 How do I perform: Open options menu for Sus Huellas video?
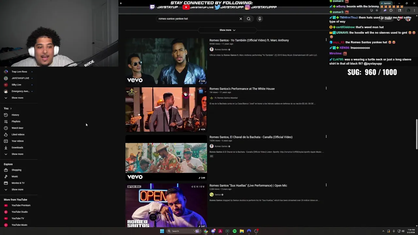(326, 185)
